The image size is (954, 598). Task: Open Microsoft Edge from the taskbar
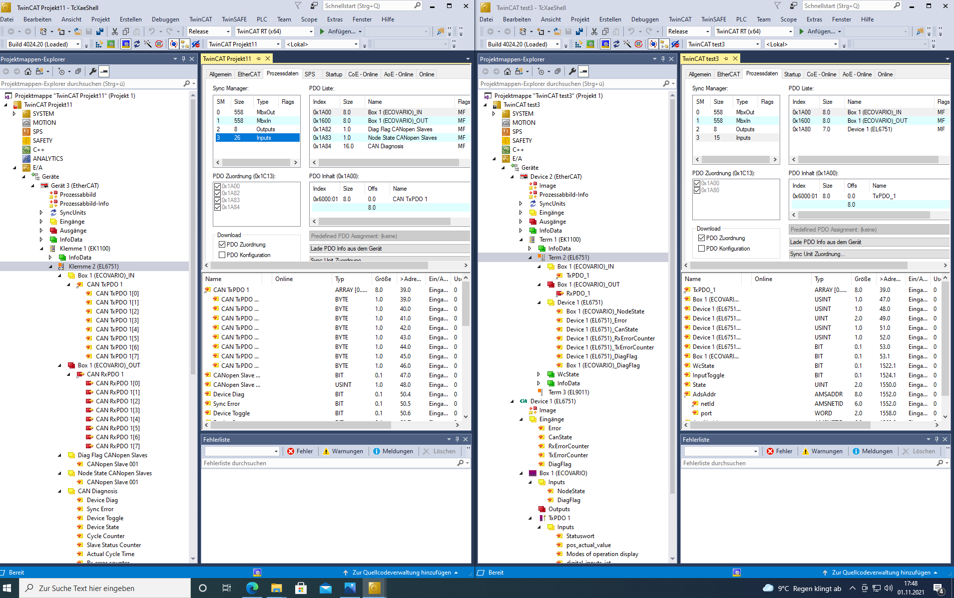click(x=252, y=588)
